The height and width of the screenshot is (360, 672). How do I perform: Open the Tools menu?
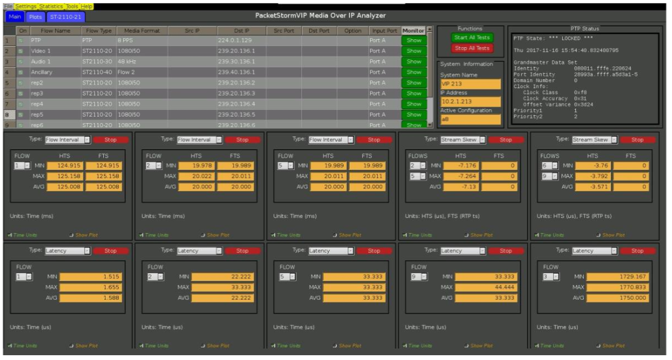pos(72,6)
